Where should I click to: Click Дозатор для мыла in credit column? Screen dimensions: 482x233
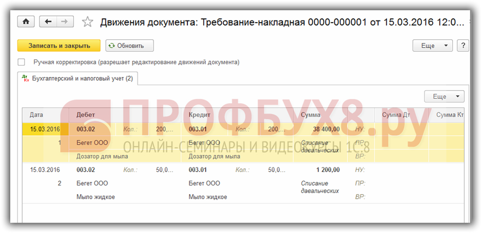(214, 156)
